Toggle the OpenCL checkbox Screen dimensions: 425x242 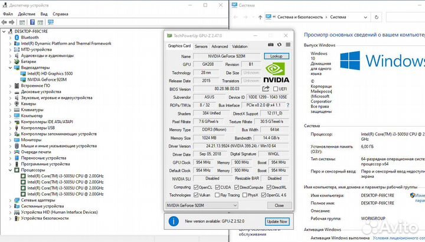coord(196,187)
